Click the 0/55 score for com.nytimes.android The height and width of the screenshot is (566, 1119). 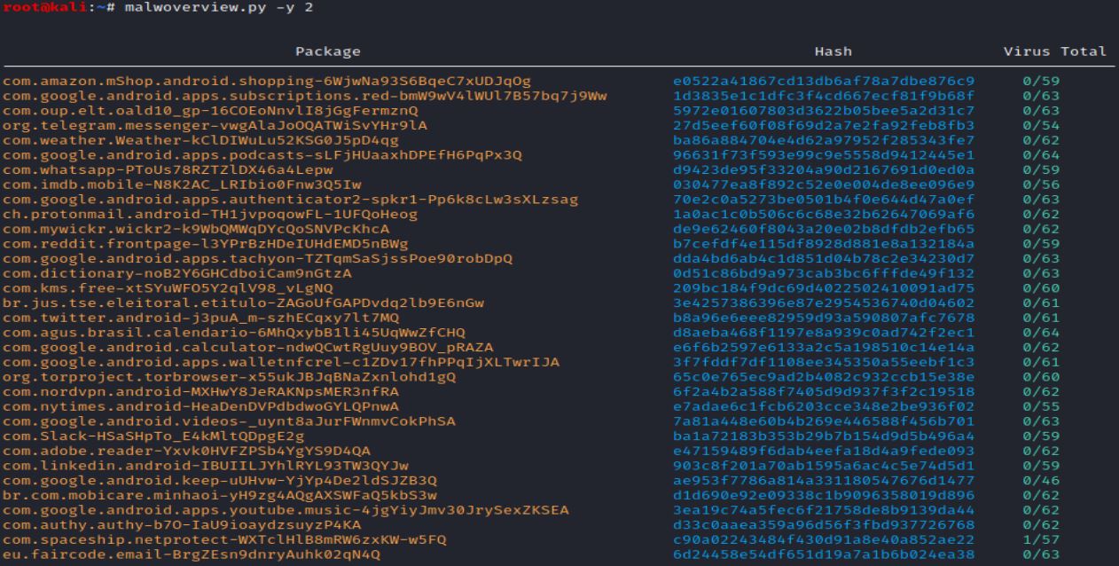point(1041,405)
